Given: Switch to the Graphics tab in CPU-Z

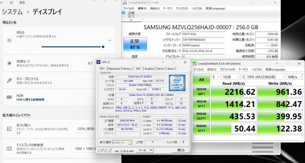Looking at the screenshot, I should [x=149, y=69].
